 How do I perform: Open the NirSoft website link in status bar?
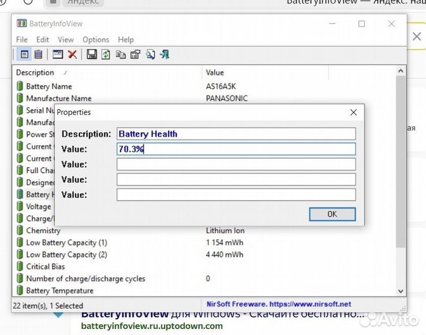coord(279,305)
